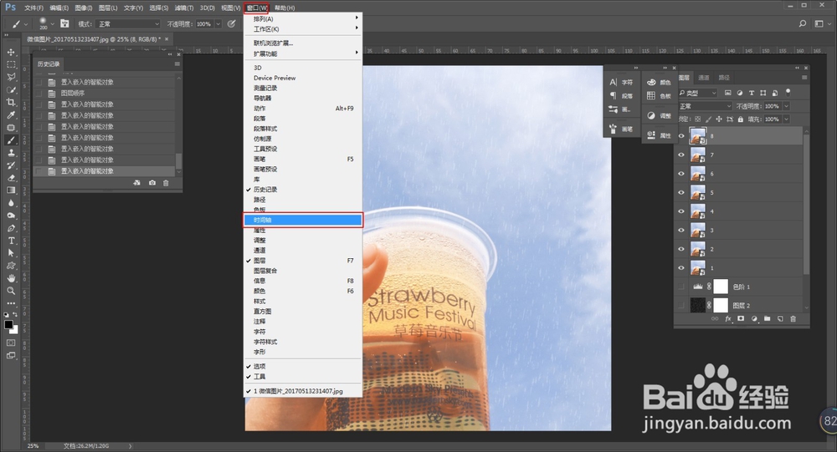Delete current state in History panel
Viewport: 837px width, 452px height.
pos(166,183)
